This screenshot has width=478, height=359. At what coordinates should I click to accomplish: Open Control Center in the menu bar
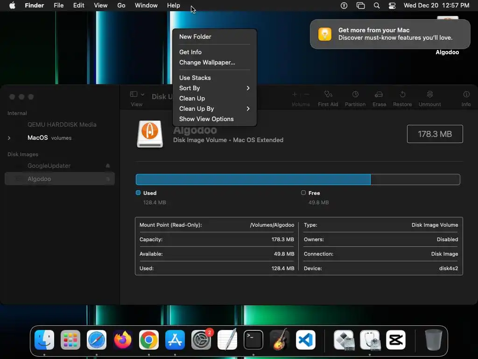(392, 6)
